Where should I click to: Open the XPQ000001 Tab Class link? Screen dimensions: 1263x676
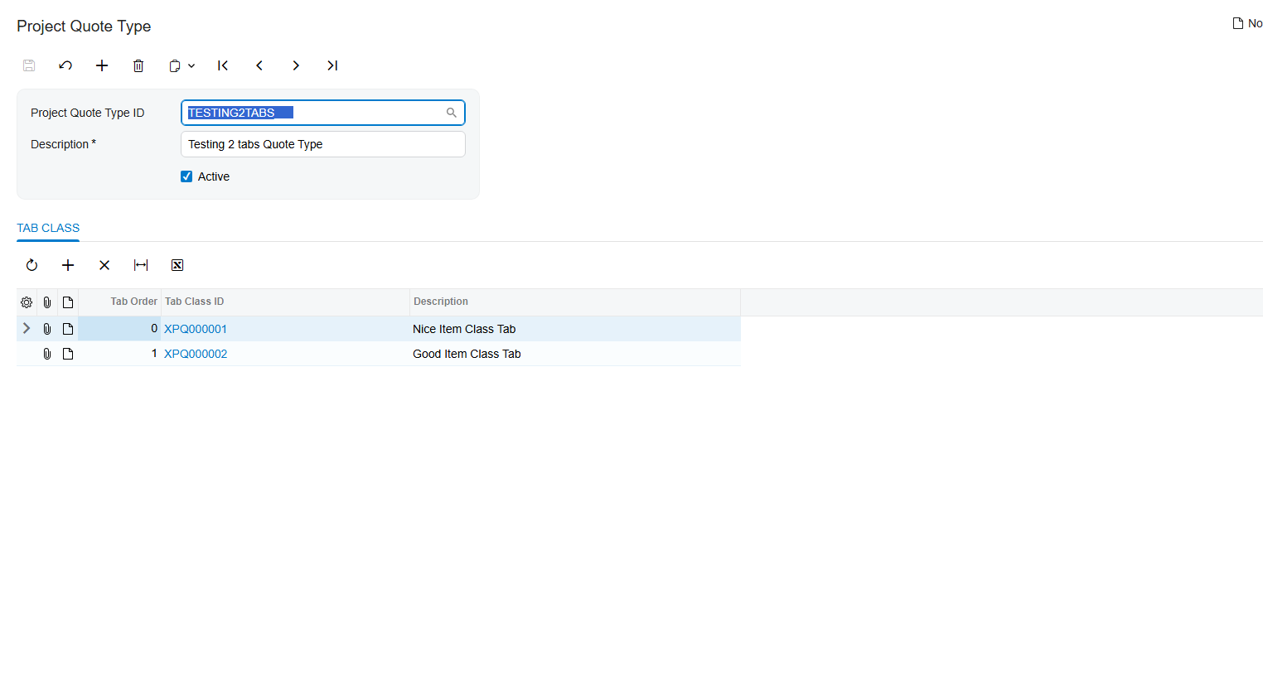(196, 329)
